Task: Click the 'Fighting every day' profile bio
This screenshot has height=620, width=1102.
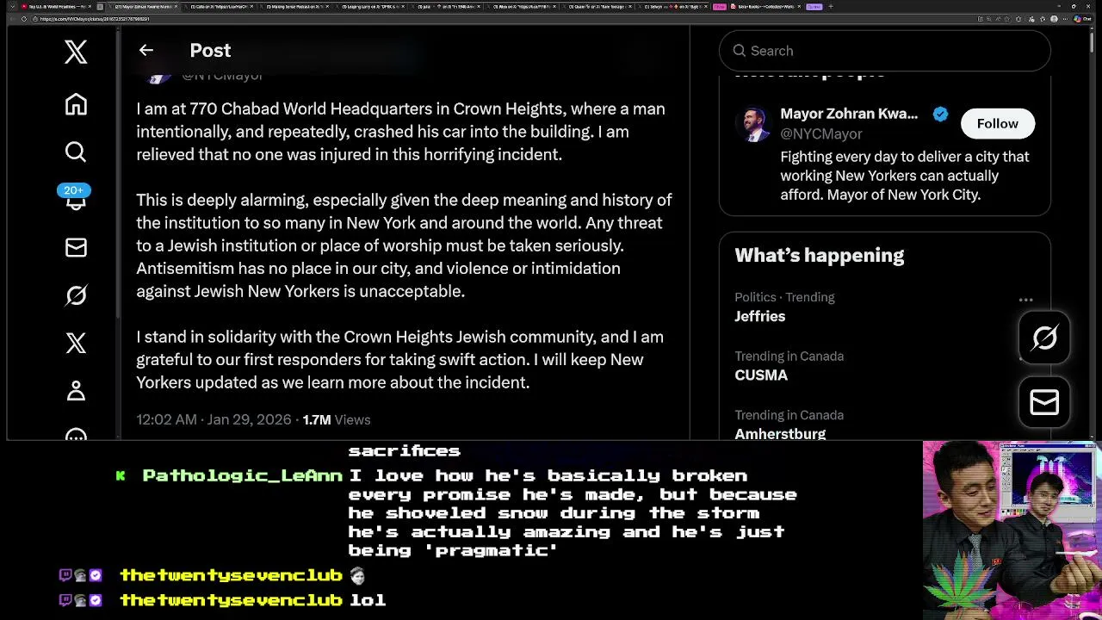Action: [x=905, y=176]
